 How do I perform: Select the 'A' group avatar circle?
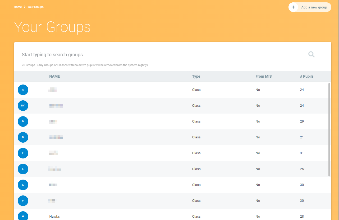click(x=23, y=90)
